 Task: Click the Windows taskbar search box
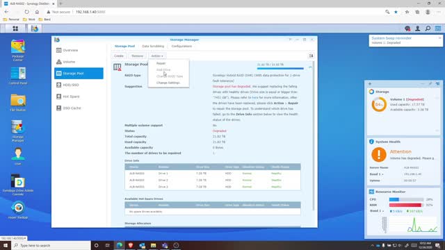point(51,245)
